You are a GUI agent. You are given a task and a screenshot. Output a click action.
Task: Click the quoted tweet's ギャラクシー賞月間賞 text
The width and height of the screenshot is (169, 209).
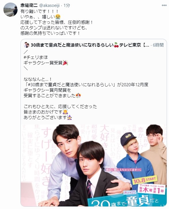click(x=45, y=90)
